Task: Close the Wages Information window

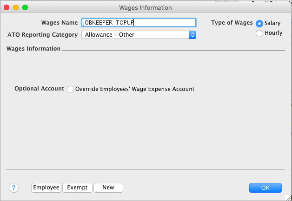Action: [x=7, y=7]
